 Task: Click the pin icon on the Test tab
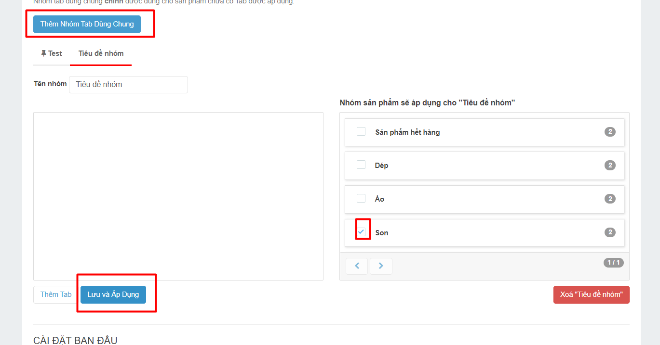(43, 53)
